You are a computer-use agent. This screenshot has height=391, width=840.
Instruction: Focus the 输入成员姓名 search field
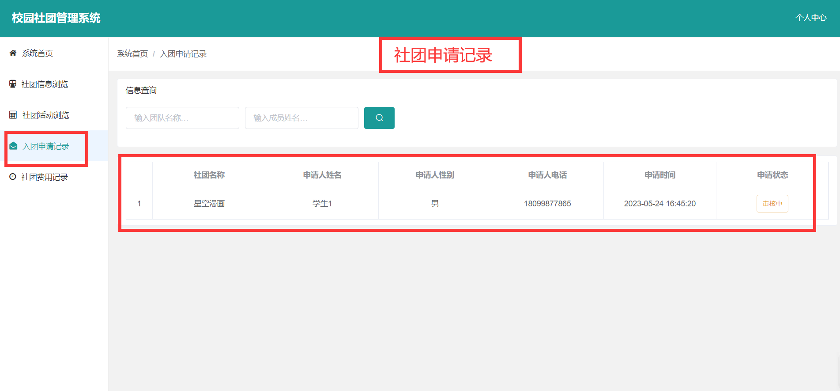[x=301, y=118]
